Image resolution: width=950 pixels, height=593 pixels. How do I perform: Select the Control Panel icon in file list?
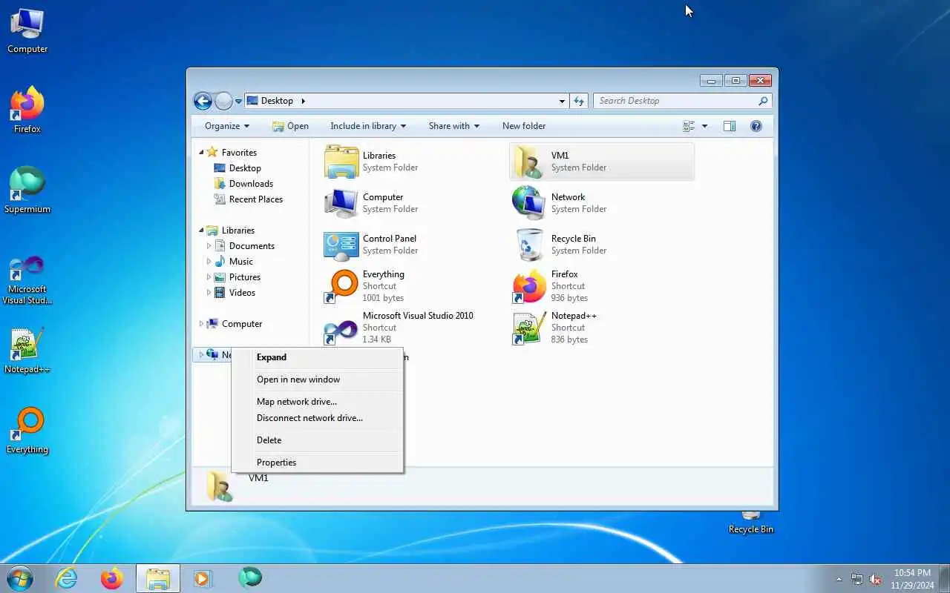coord(341,245)
